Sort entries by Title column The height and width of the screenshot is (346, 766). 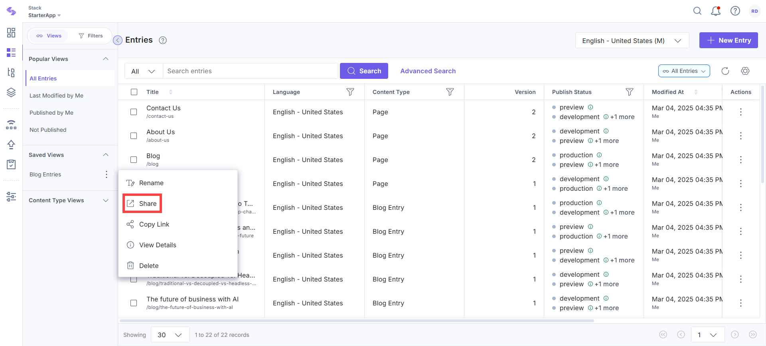tap(171, 92)
